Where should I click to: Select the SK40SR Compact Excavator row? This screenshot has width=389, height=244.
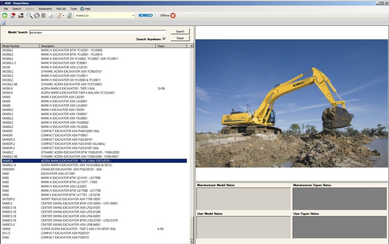(94, 131)
